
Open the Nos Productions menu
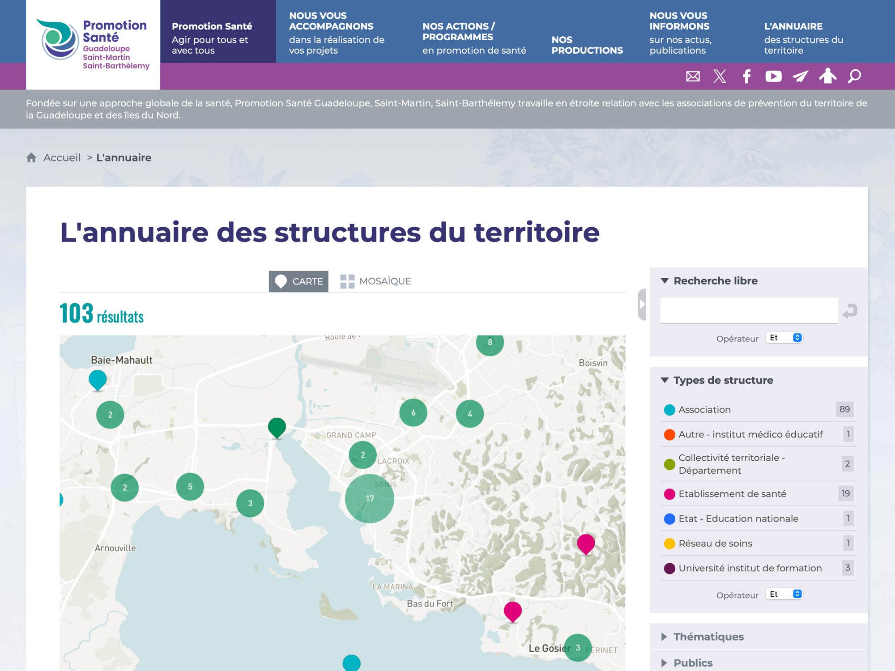click(587, 45)
